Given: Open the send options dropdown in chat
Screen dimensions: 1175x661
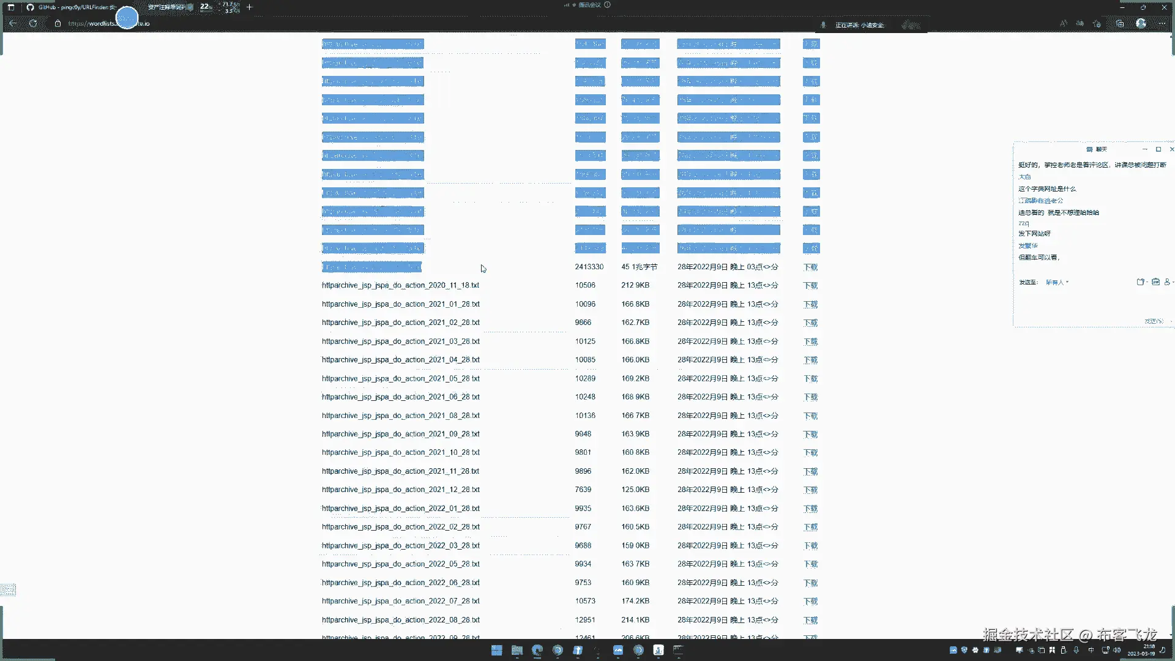Looking at the screenshot, I should [1171, 321].
